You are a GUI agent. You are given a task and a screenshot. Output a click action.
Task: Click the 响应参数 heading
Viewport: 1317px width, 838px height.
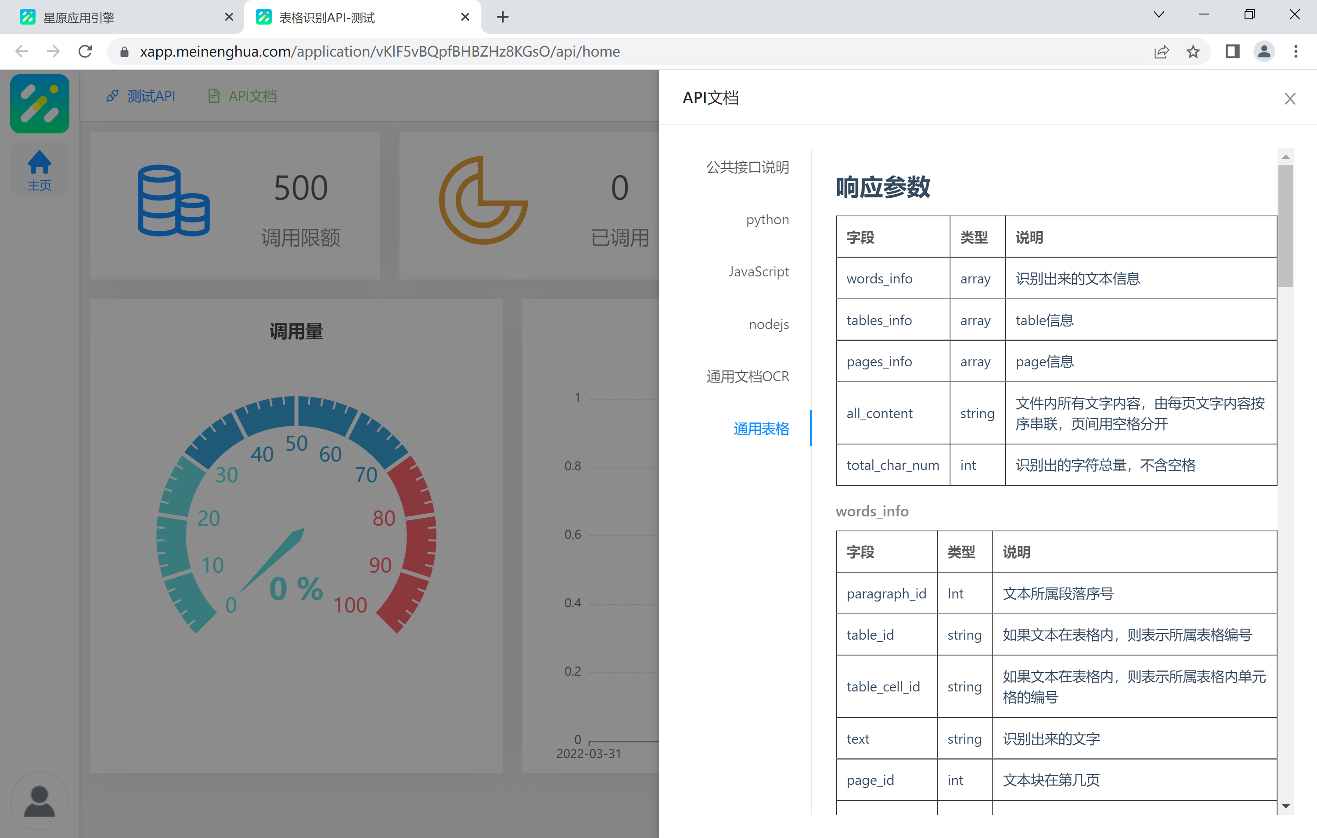pos(882,187)
